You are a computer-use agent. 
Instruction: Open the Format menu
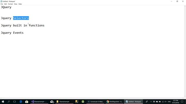click(x=10, y=4)
